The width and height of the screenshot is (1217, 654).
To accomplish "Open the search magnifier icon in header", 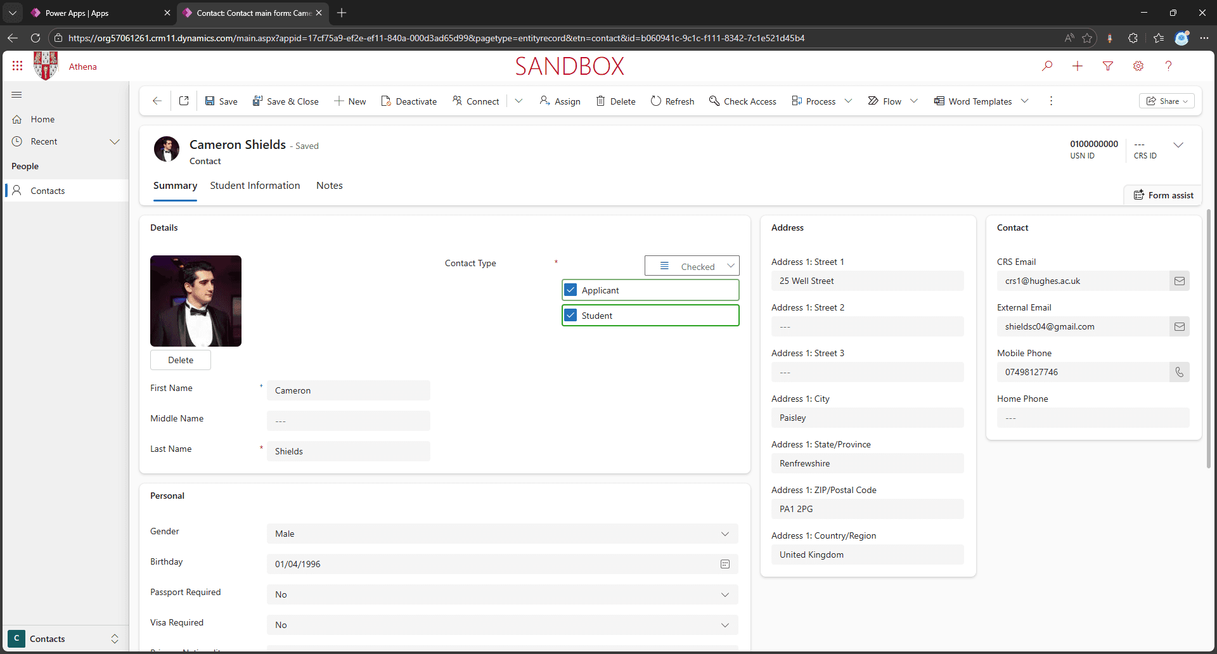I will [x=1047, y=66].
